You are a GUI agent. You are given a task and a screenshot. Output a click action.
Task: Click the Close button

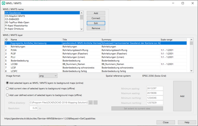pos(166,122)
